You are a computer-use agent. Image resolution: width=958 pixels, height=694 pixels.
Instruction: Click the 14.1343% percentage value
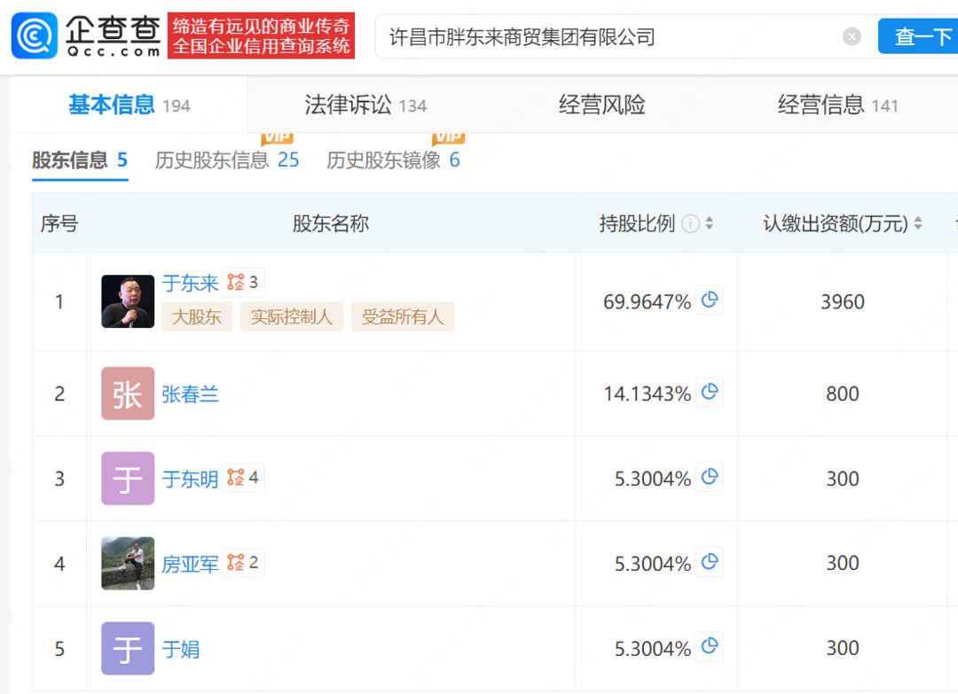tap(647, 394)
